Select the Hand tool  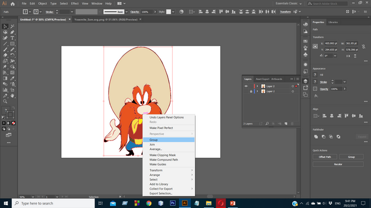point(12,96)
